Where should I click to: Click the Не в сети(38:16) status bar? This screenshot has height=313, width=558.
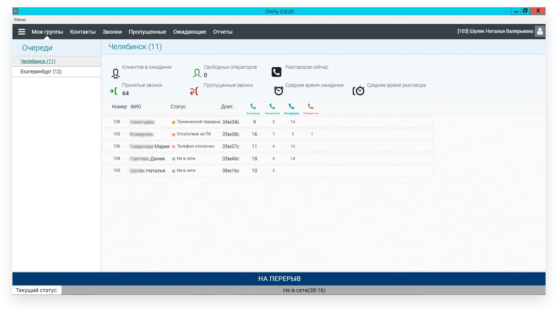(x=303, y=290)
